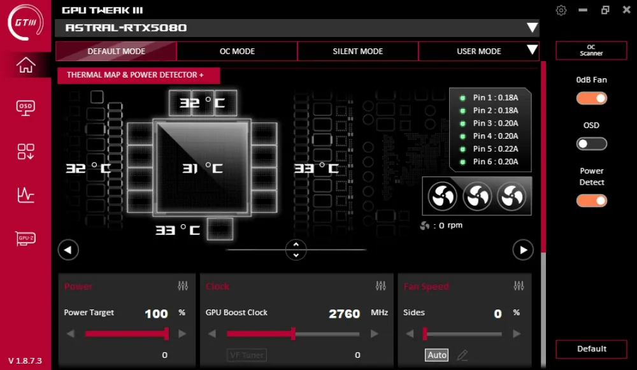Toggle Auto fan speed mode
This screenshot has height=370, width=637.
[x=437, y=355]
